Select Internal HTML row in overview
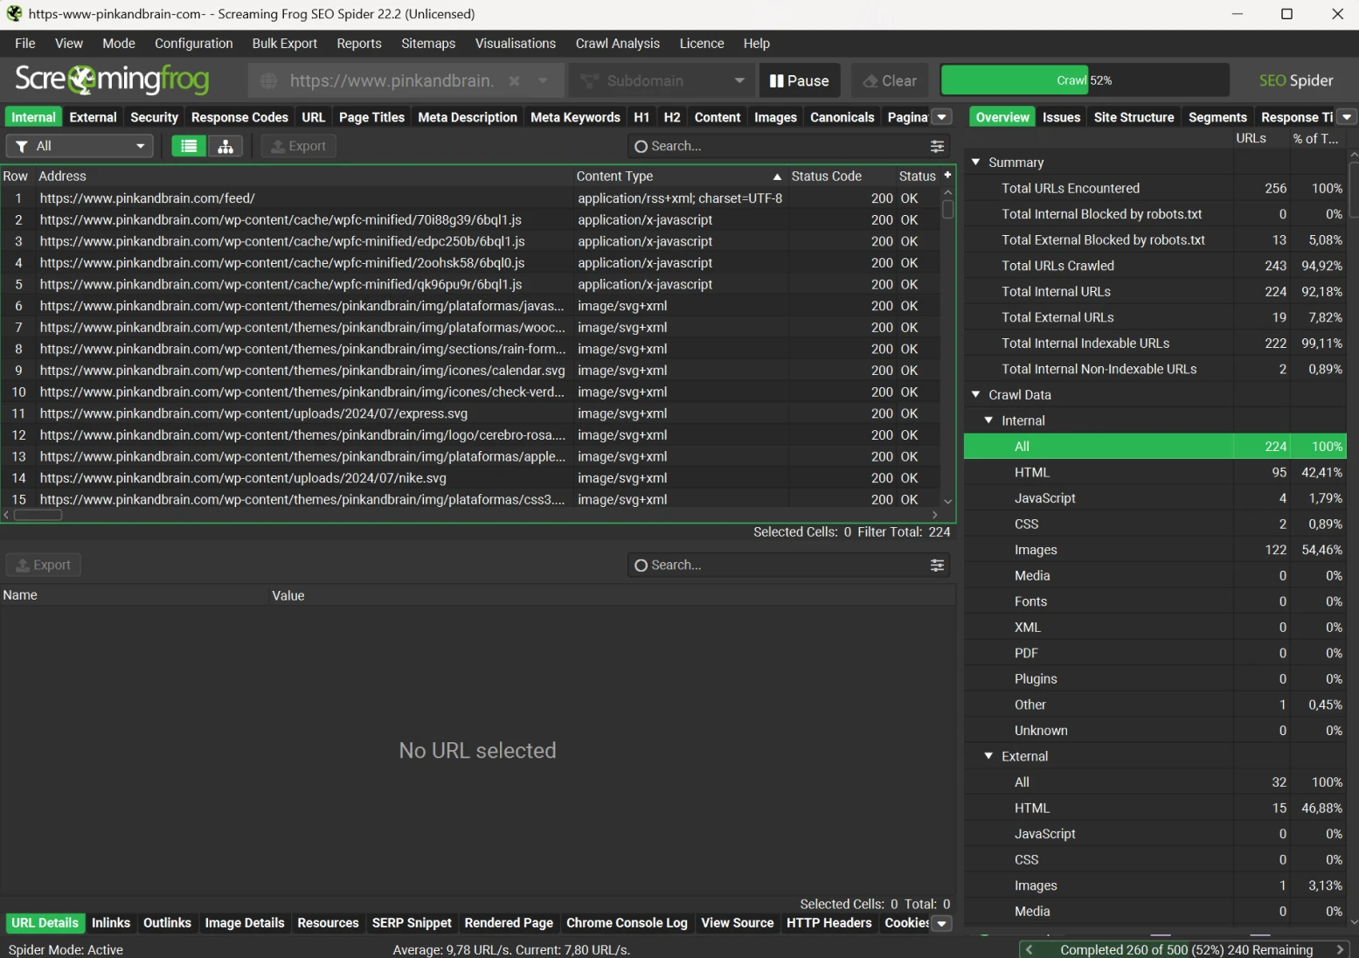This screenshot has height=958, width=1359. coord(1154,472)
